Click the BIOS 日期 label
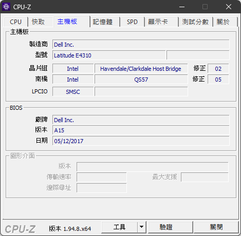241x236 pixels. coord(42,141)
